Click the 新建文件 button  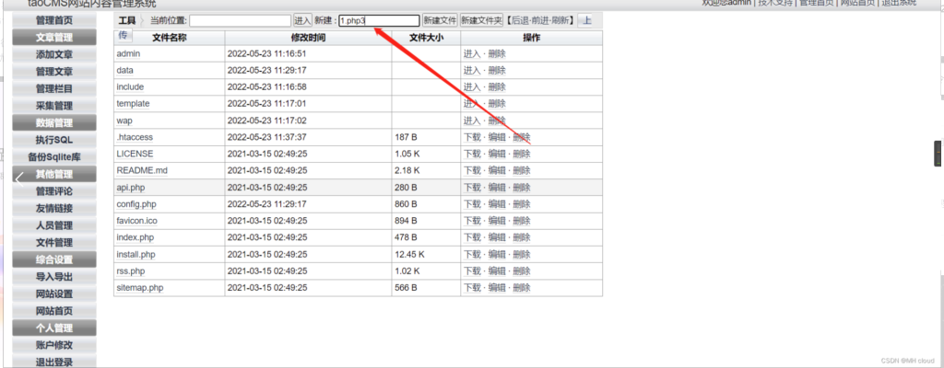click(440, 19)
